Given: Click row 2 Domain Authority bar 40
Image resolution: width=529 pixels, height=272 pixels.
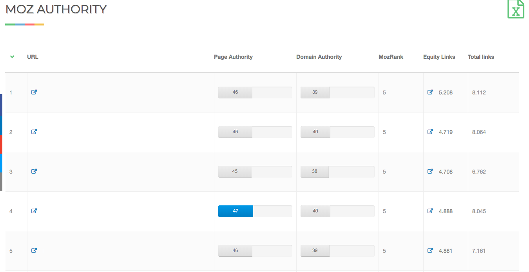Looking at the screenshot, I should pyautogui.click(x=337, y=132).
